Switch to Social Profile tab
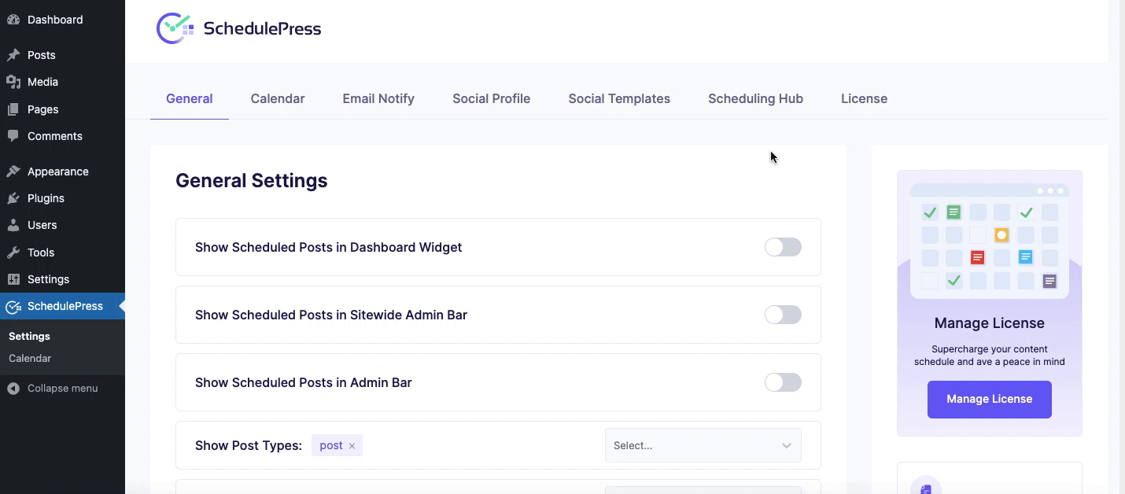 [x=492, y=99]
